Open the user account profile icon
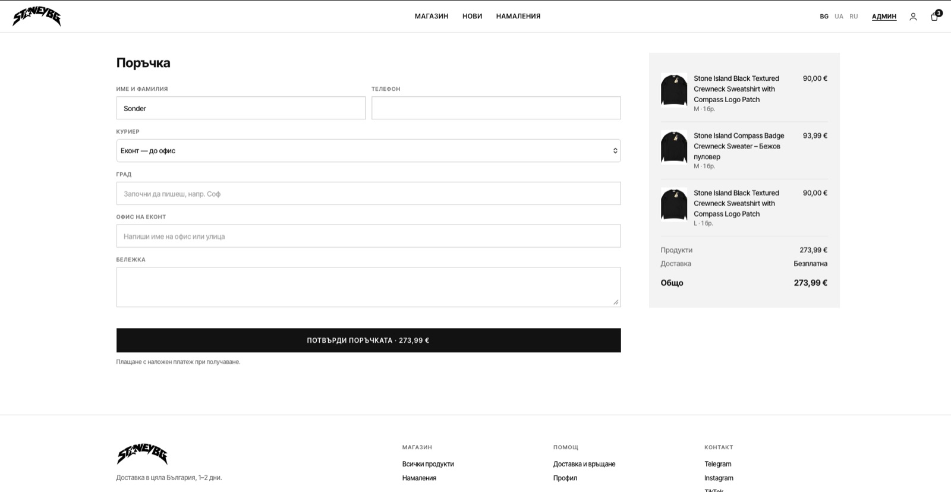 913,17
